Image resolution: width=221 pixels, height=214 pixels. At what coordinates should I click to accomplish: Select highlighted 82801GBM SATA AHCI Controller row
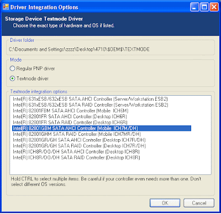102,128
